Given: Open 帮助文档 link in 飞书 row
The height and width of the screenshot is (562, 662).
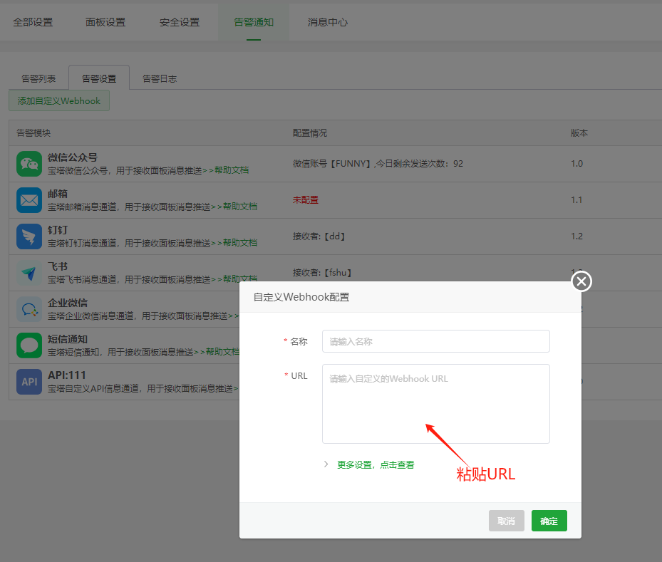Looking at the screenshot, I should (x=240, y=279).
